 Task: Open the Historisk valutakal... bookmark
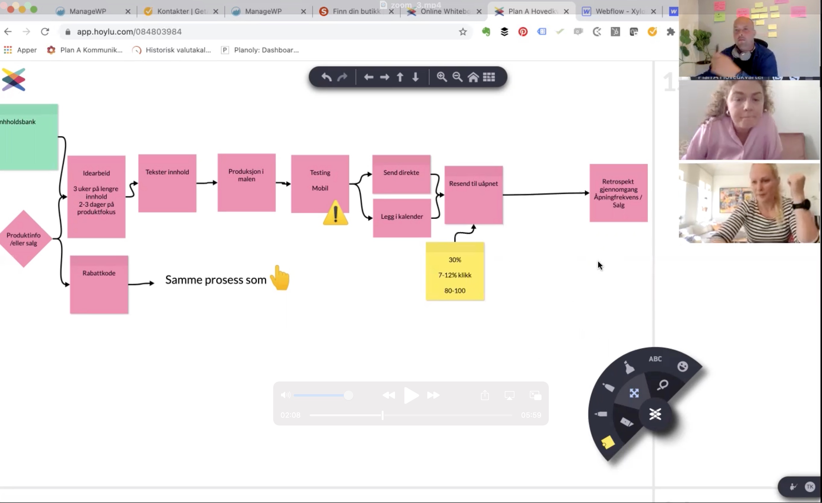[x=172, y=50]
